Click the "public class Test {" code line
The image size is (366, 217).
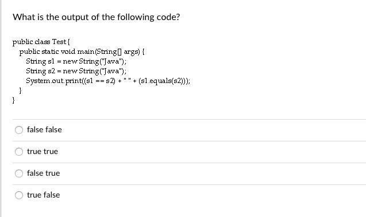(41, 42)
